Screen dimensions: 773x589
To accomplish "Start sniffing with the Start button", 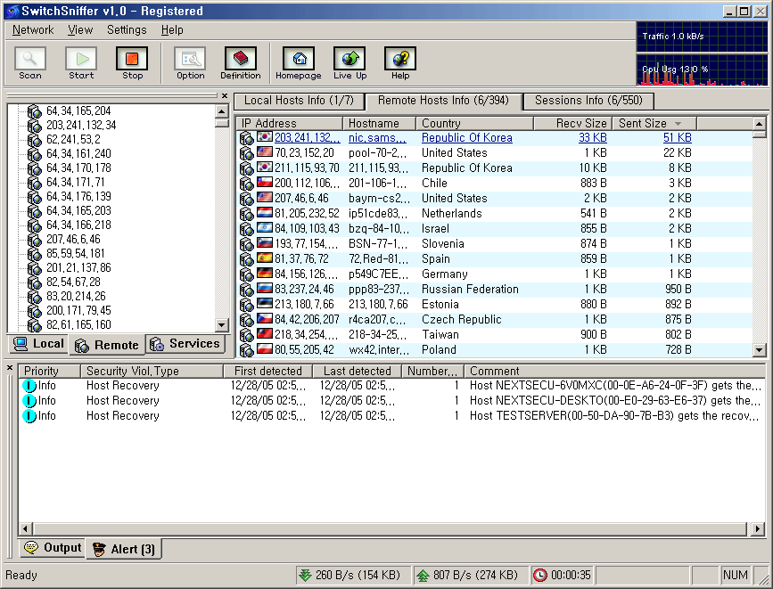I will (81, 59).
